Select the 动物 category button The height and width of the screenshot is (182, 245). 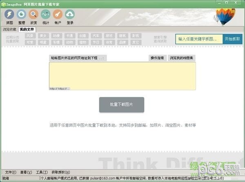coord(70,42)
